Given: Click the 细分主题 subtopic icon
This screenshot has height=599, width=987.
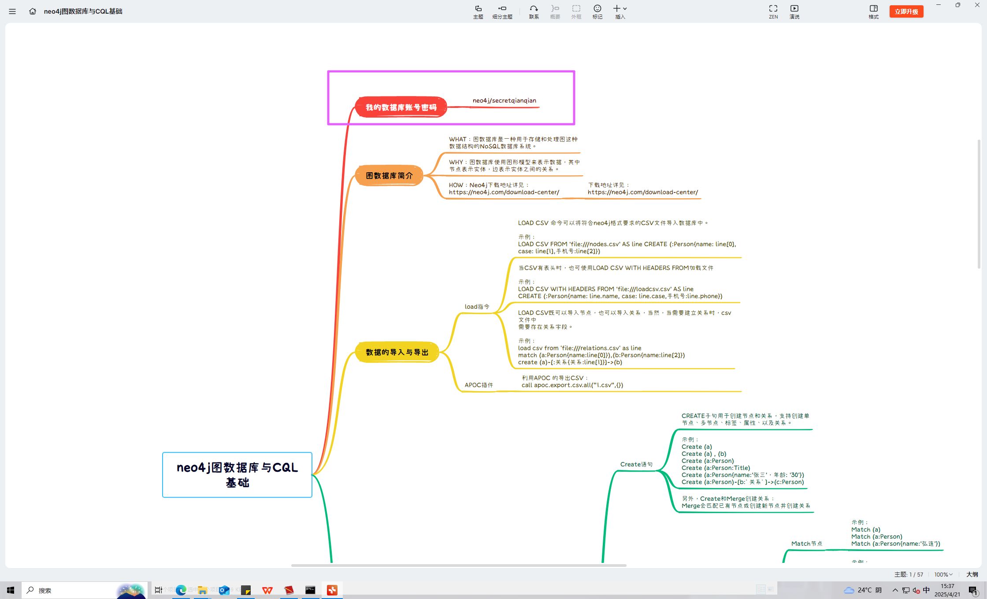Looking at the screenshot, I should tap(502, 12).
